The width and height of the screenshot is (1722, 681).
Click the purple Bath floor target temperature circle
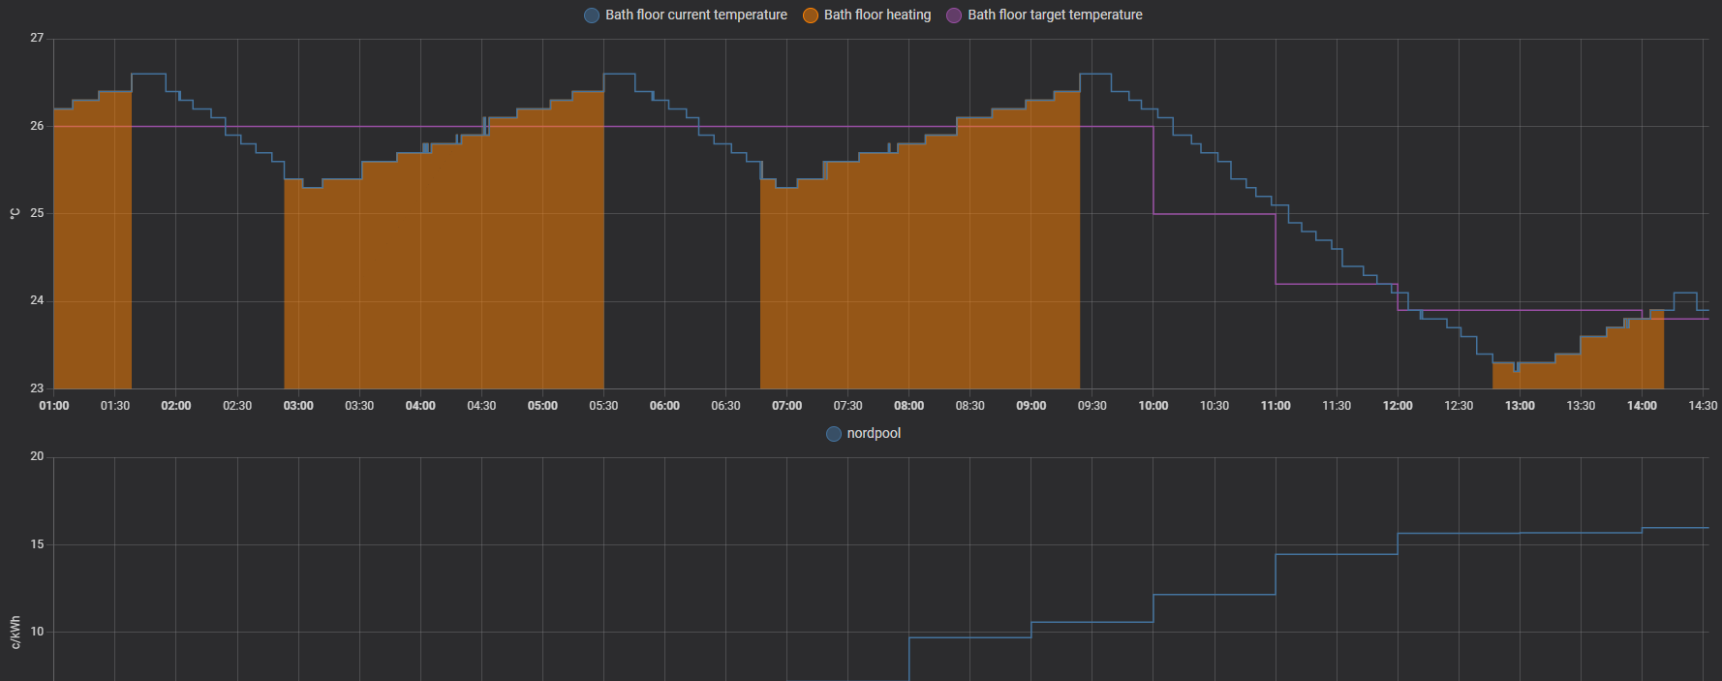pos(954,15)
